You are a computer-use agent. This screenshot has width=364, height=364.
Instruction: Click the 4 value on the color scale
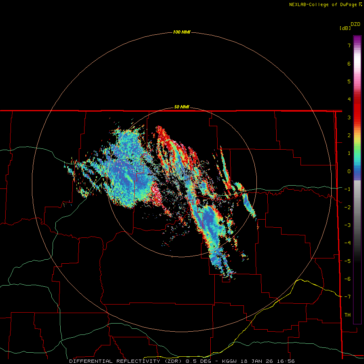coord(349,99)
